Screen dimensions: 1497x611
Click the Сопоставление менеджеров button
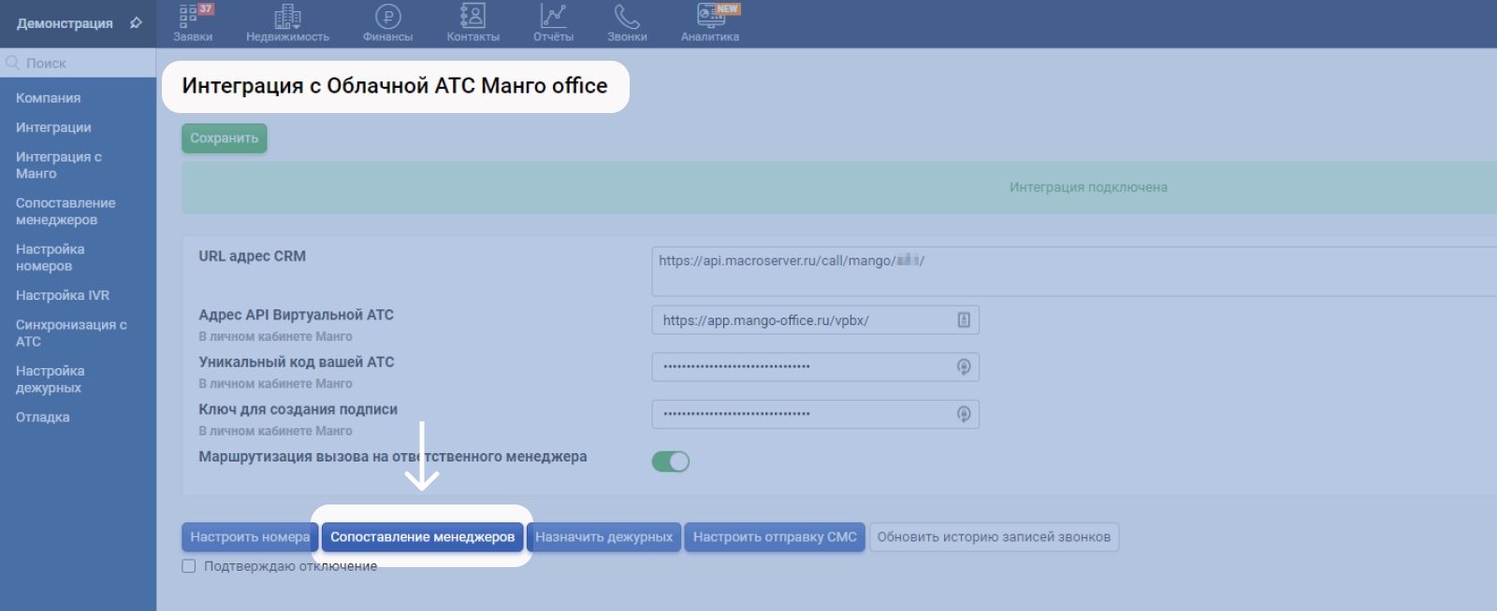pyautogui.click(x=422, y=537)
